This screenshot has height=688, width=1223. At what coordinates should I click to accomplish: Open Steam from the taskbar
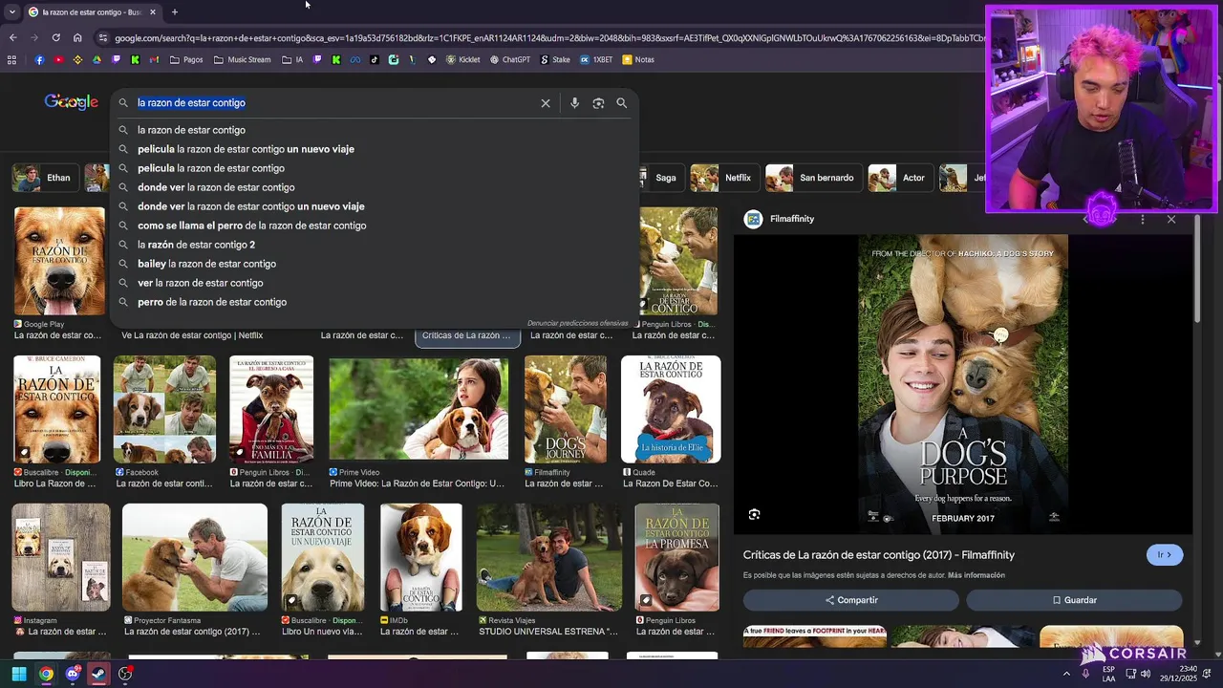[x=98, y=675]
